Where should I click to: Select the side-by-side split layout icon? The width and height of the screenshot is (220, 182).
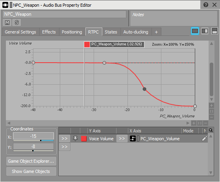[x=205, y=31]
